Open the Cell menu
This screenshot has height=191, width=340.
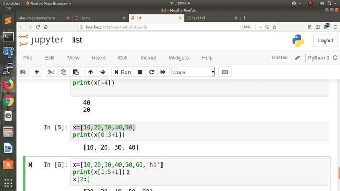pyautogui.click(x=123, y=58)
